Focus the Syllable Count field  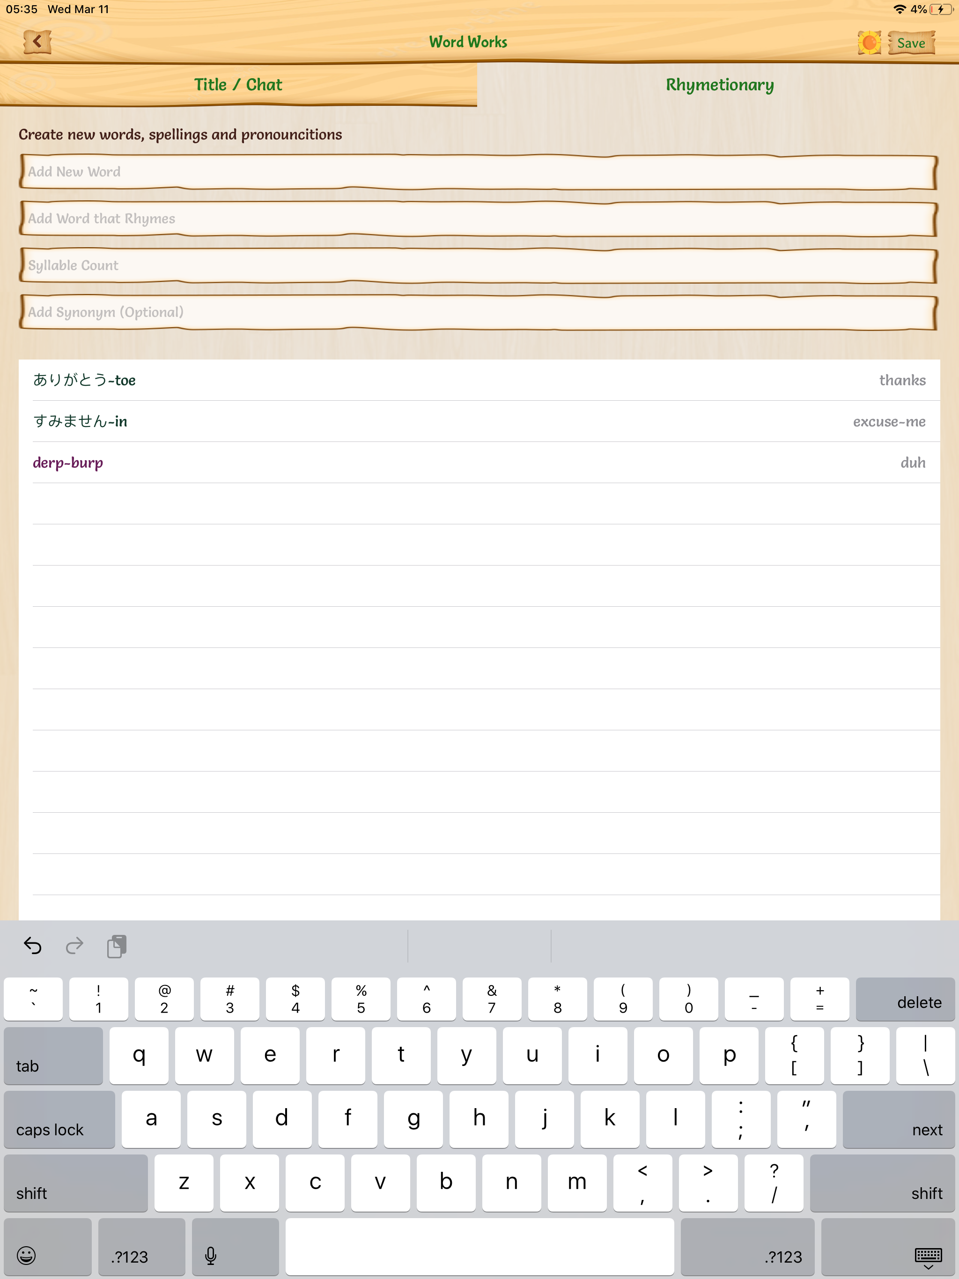(x=479, y=265)
